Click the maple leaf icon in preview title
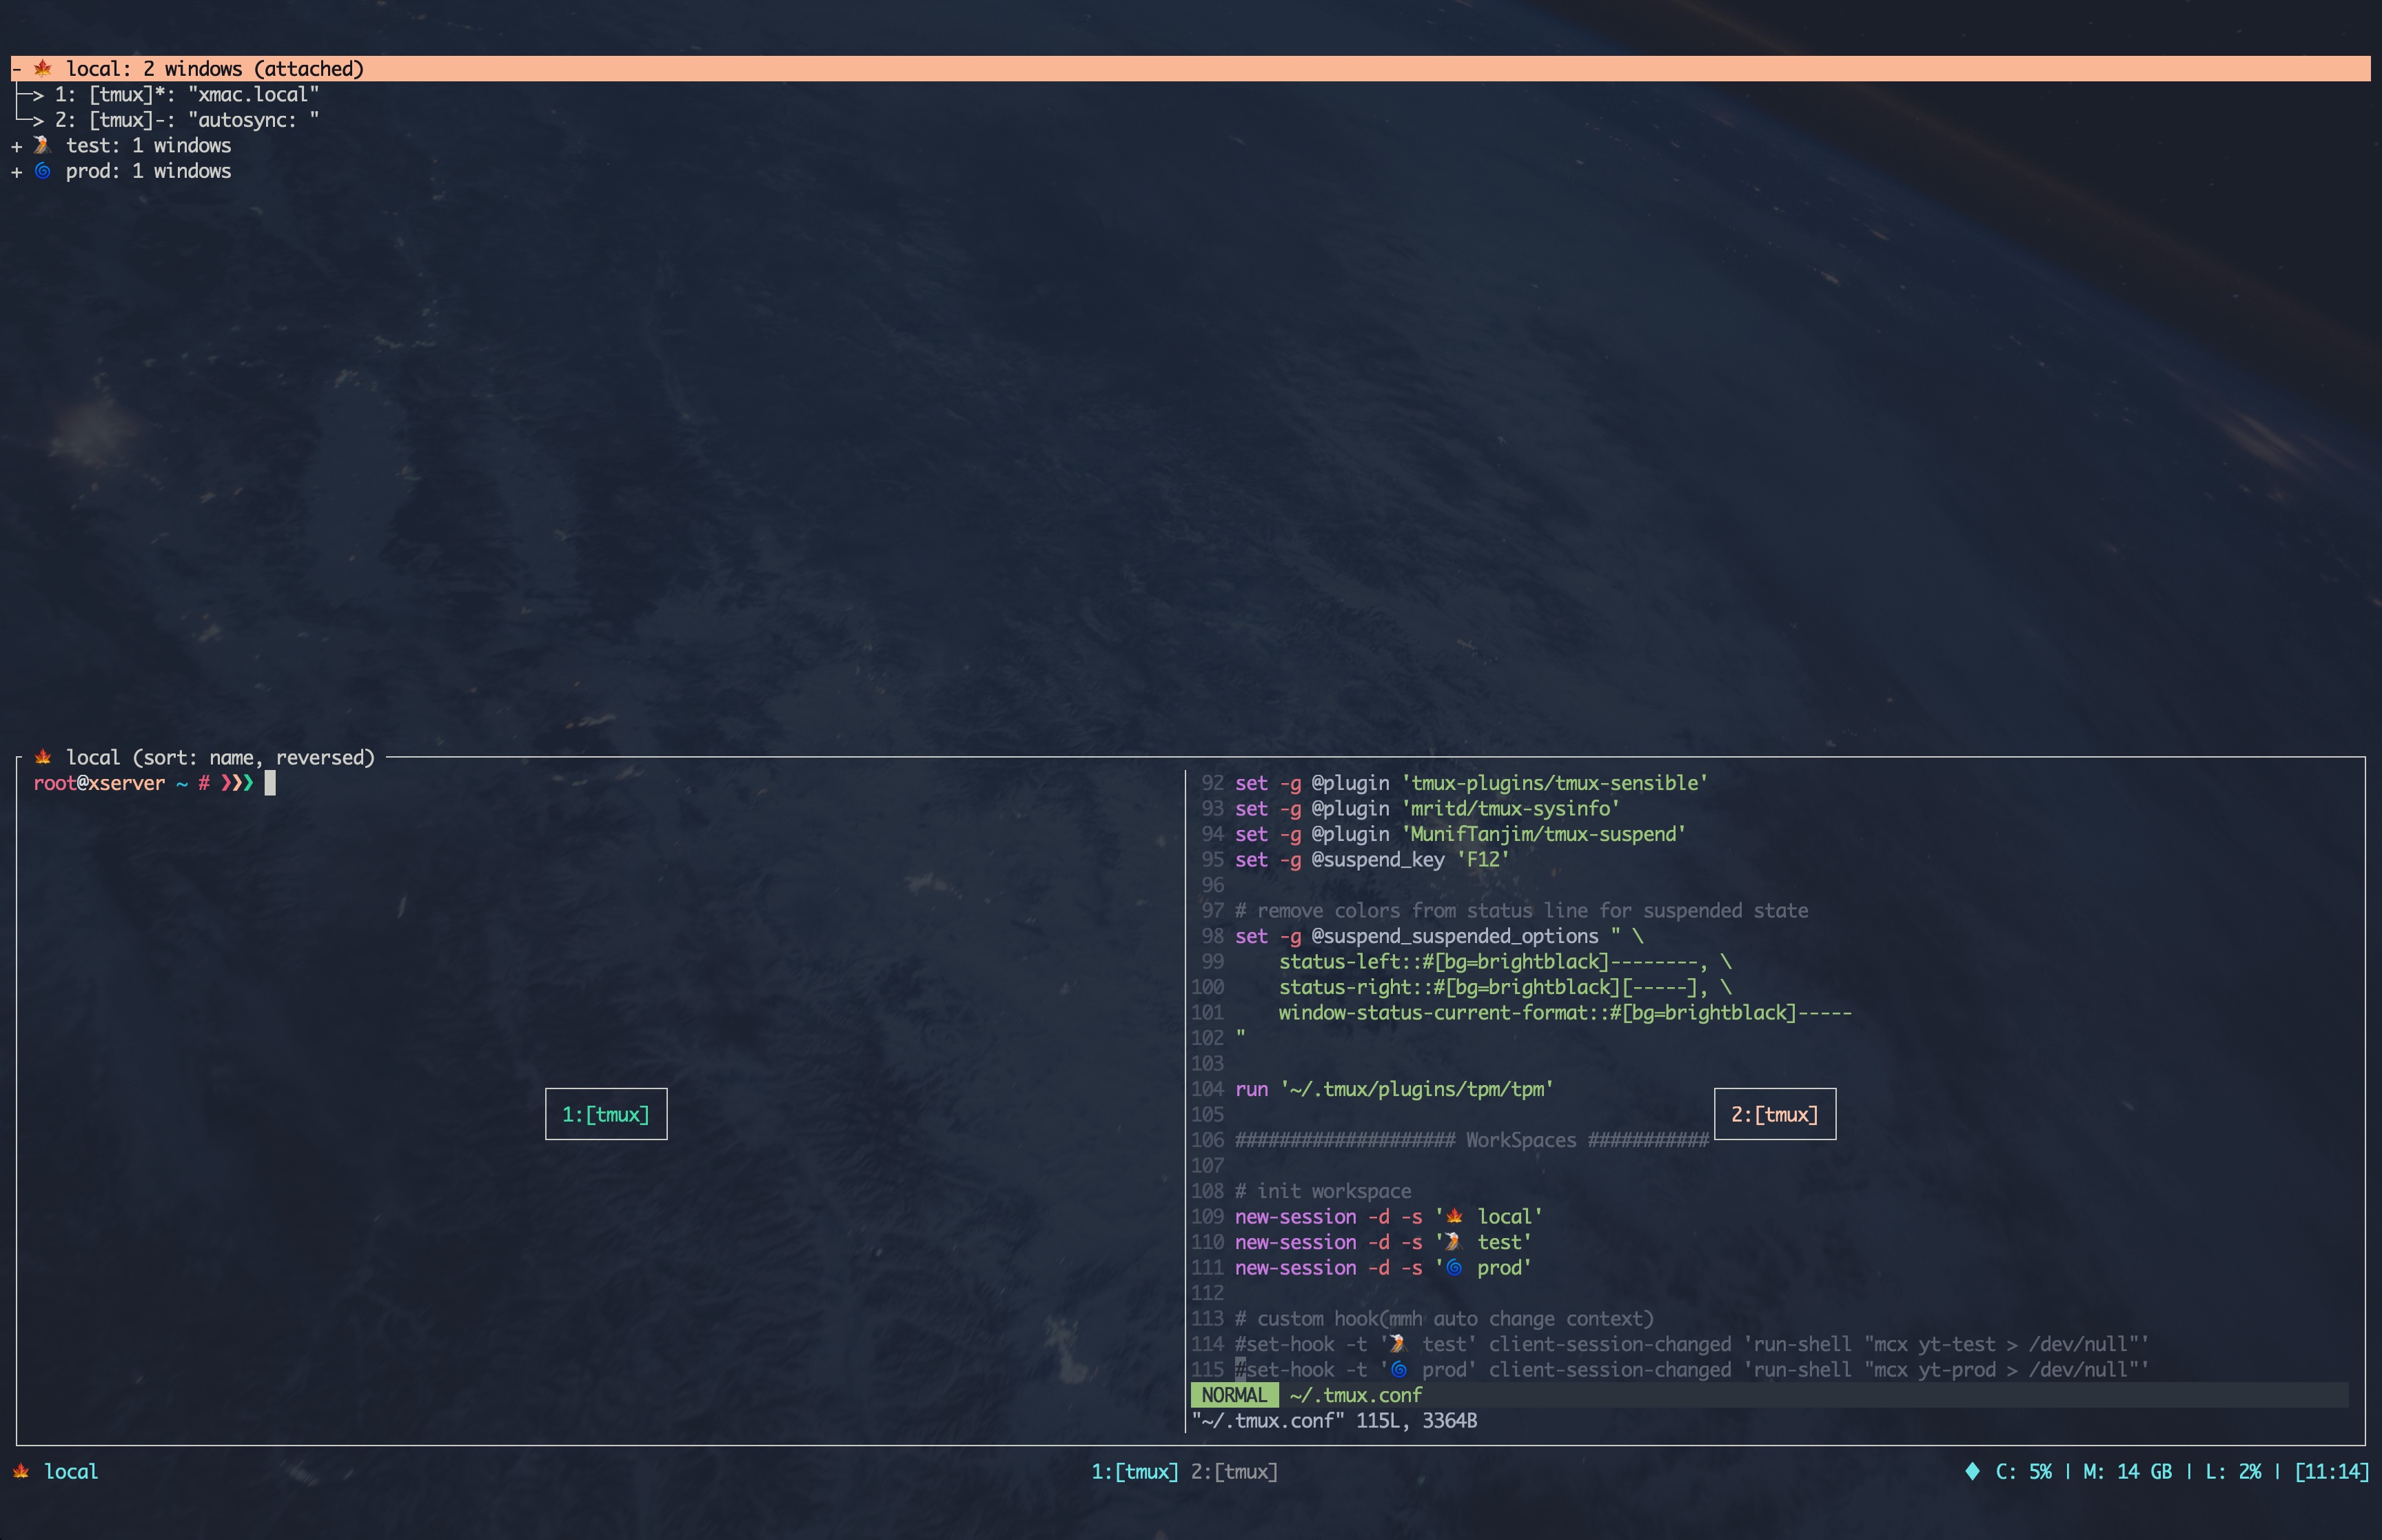The height and width of the screenshot is (1540, 2382). pyautogui.click(x=43, y=757)
